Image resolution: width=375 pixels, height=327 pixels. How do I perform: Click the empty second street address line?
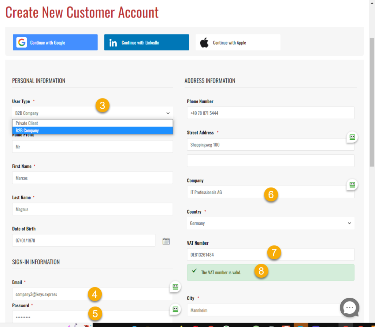tap(270, 161)
